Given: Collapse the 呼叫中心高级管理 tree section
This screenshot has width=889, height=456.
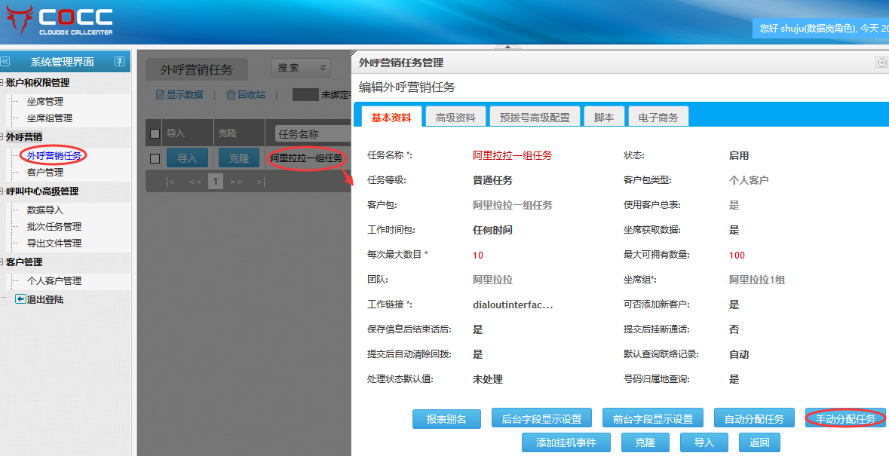Looking at the screenshot, I should [3, 191].
